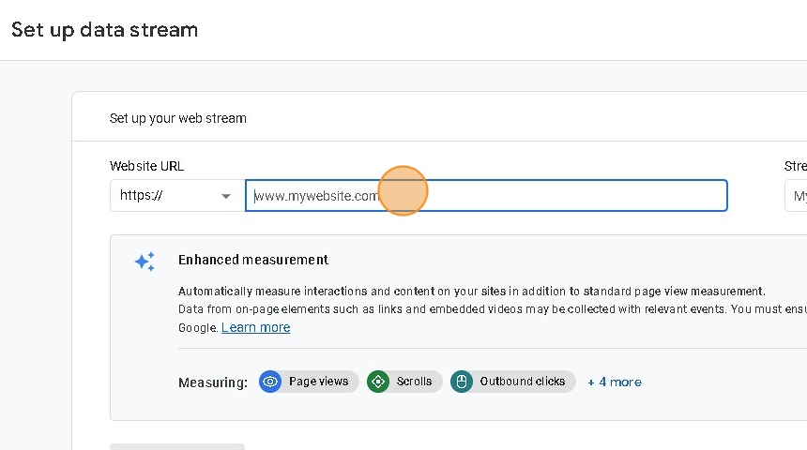This screenshot has width=807, height=450.
Task: Click the partially visible gray button at bottom
Action: 177,446
